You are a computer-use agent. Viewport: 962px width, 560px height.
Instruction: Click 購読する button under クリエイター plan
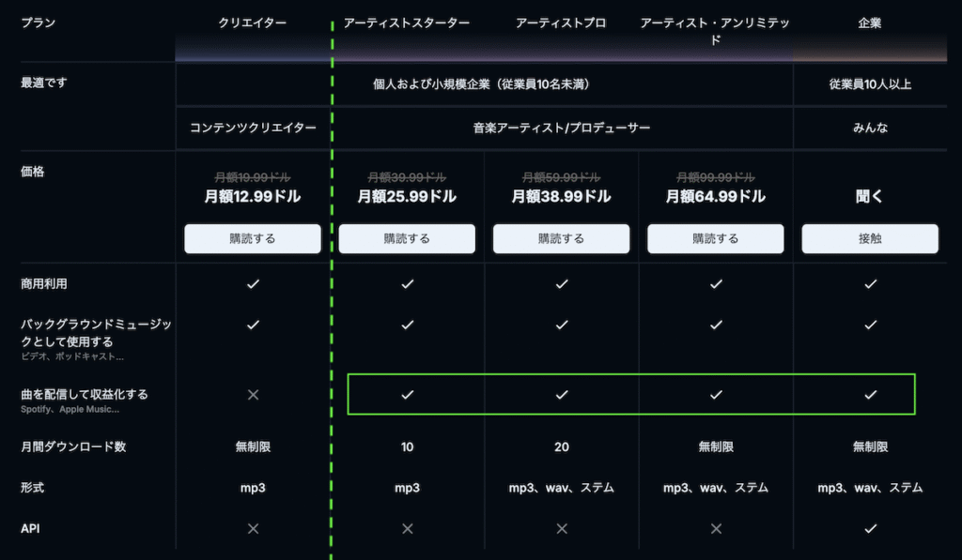click(x=253, y=238)
